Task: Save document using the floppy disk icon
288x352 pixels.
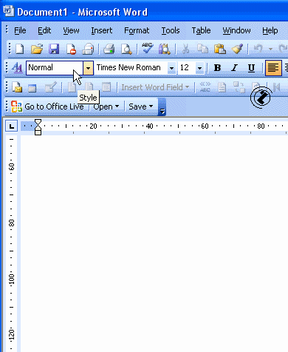Action: point(54,49)
